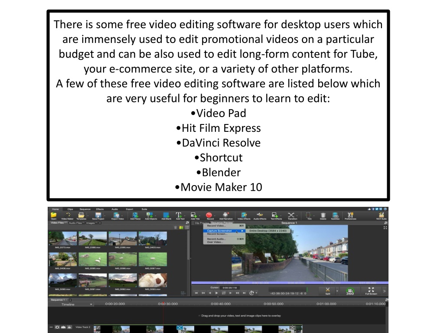The height and width of the screenshot is (333, 444).
Task: Toggle the loop playback button
Action: pos(224,293)
